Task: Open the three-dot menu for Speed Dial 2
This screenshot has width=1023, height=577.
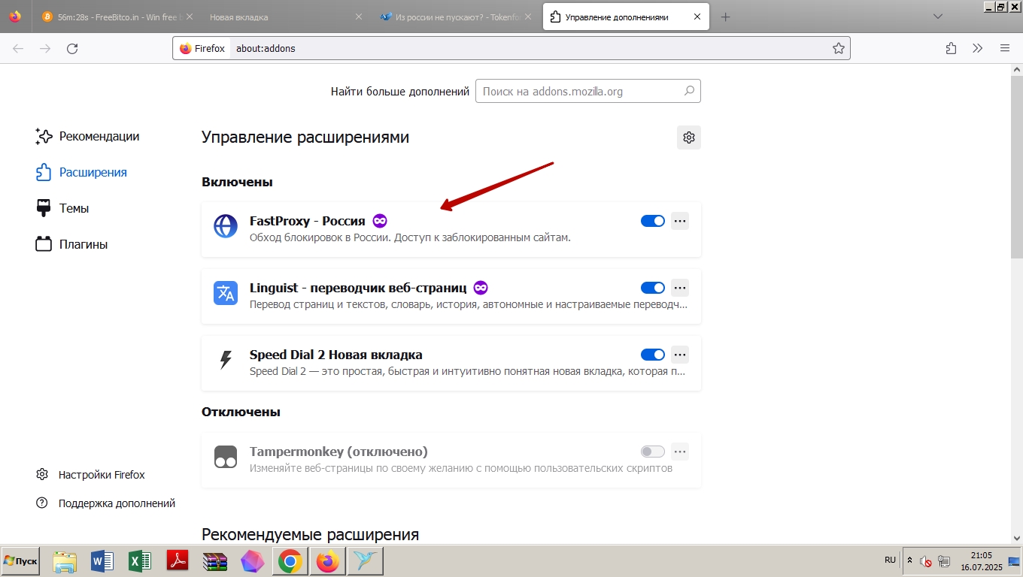Action: (680, 355)
